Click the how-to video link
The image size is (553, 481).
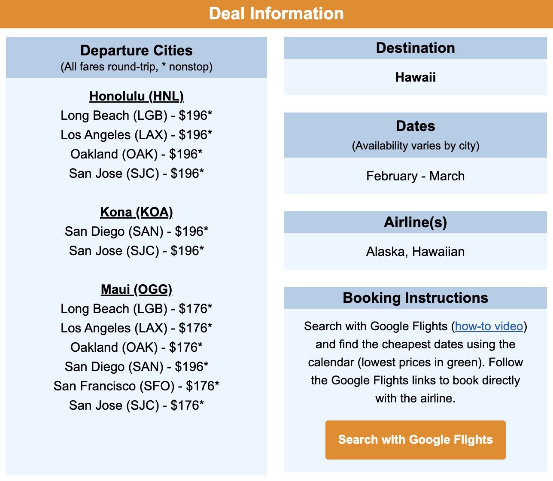[x=489, y=326]
